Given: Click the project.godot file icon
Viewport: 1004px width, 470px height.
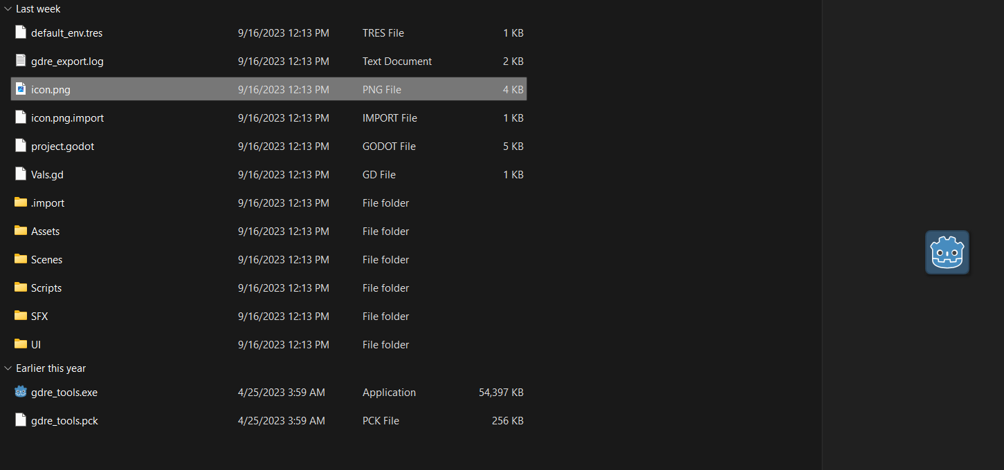Looking at the screenshot, I should (21, 146).
